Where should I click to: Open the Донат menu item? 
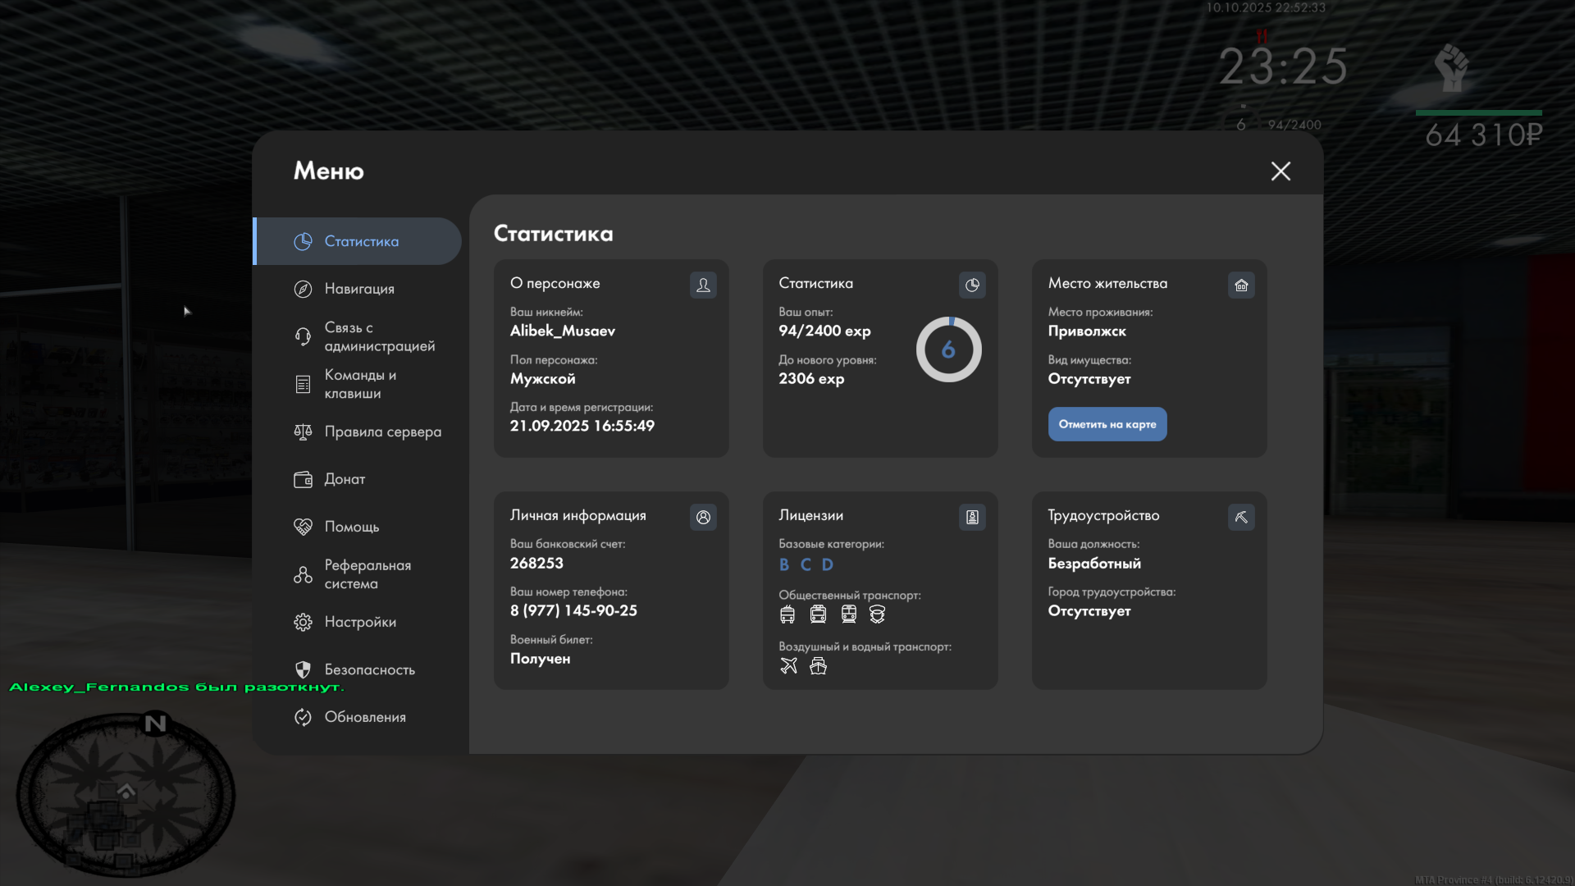pos(344,479)
